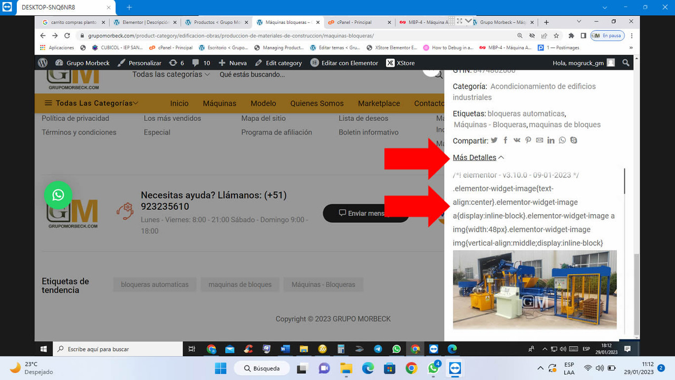The width and height of the screenshot is (675, 380).
Task: Open the Programa de afiliación footer link
Action: coord(276,132)
